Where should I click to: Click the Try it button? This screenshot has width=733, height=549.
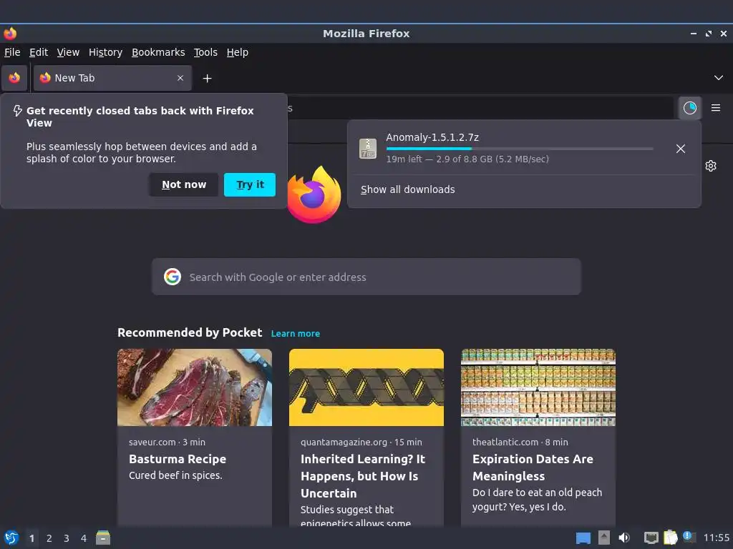click(250, 184)
